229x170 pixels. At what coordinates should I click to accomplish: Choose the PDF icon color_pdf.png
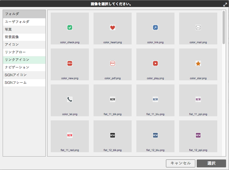pyautogui.click(x=113, y=63)
